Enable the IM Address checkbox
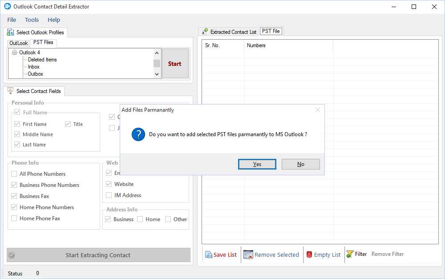This screenshot has width=445, height=279. (x=109, y=195)
